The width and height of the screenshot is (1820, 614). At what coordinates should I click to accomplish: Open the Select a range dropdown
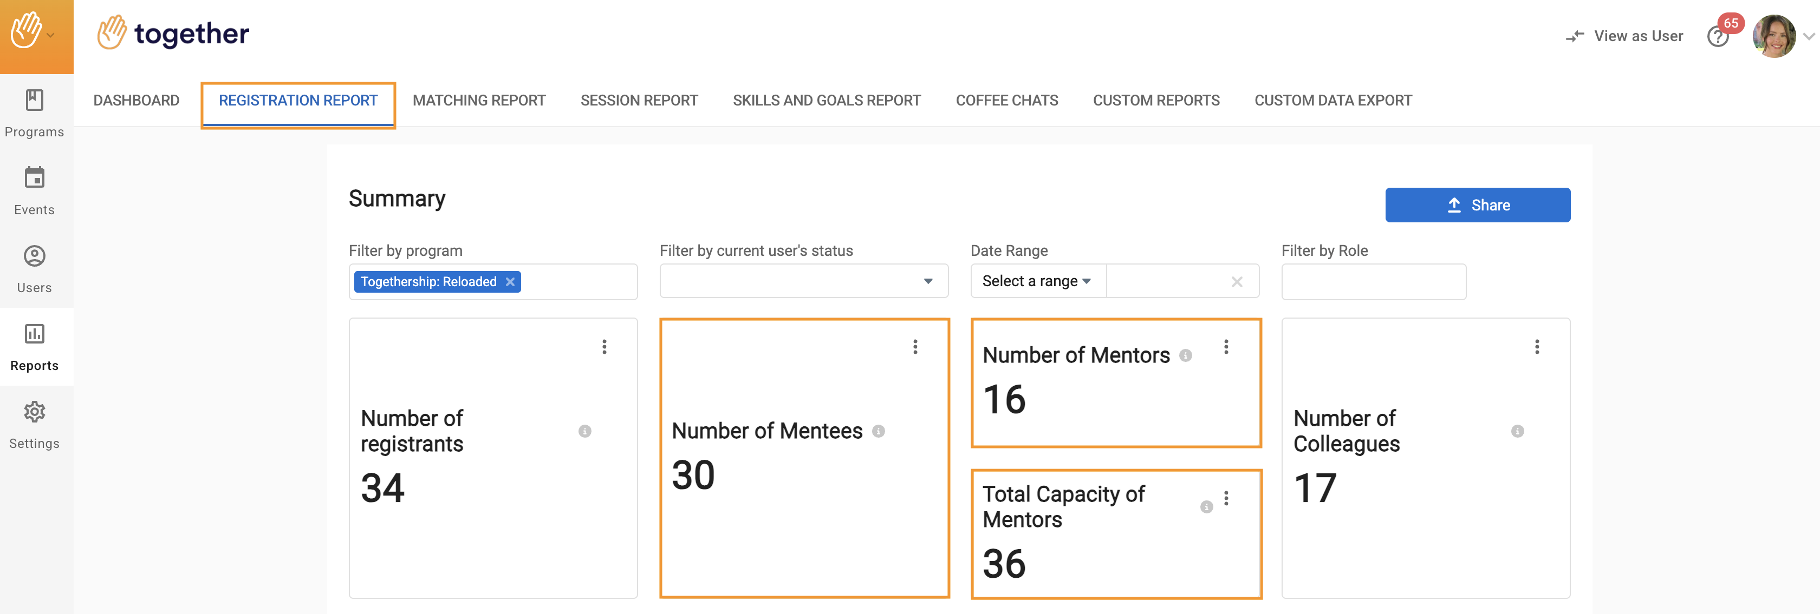(x=1036, y=282)
